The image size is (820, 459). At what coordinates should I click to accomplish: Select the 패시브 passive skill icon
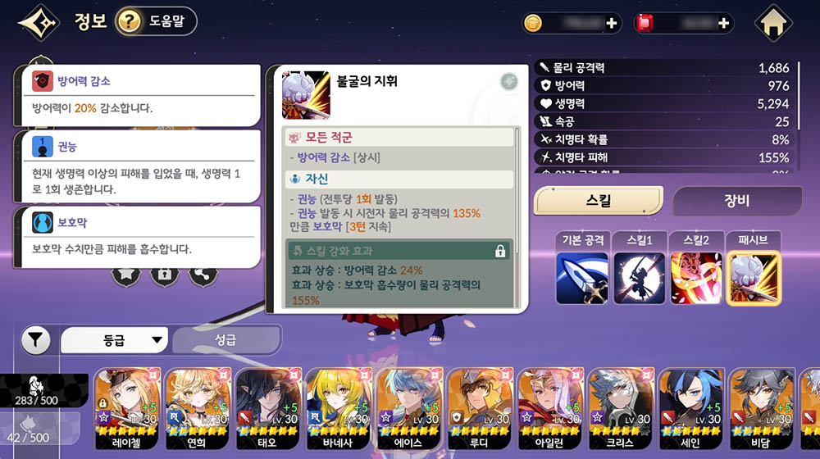pyautogui.click(x=754, y=278)
